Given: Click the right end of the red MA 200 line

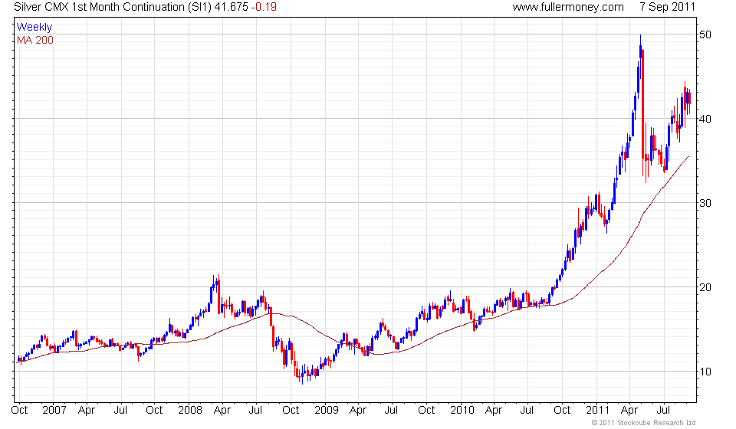Looking at the screenshot, I should tap(688, 156).
